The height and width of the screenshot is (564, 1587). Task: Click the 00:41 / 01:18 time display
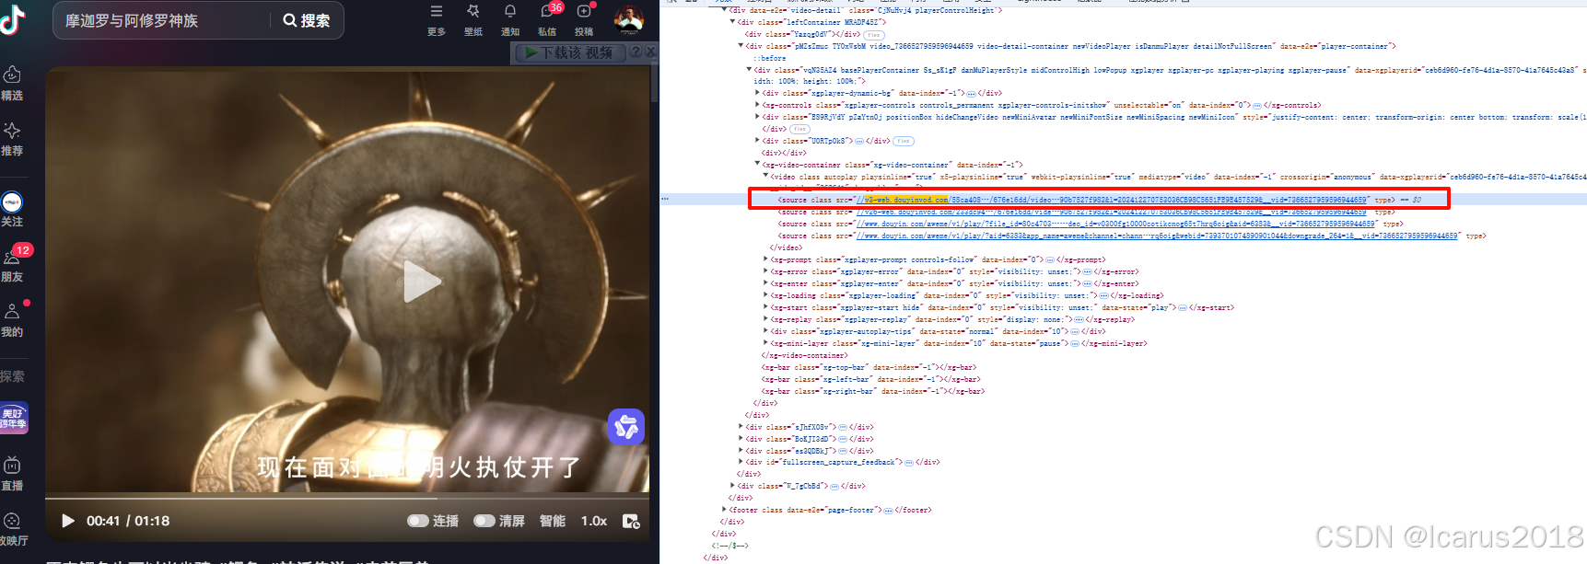[128, 521]
